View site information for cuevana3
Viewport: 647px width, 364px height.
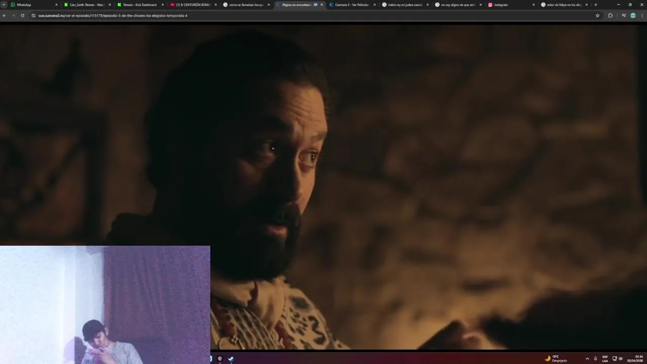coord(33,16)
